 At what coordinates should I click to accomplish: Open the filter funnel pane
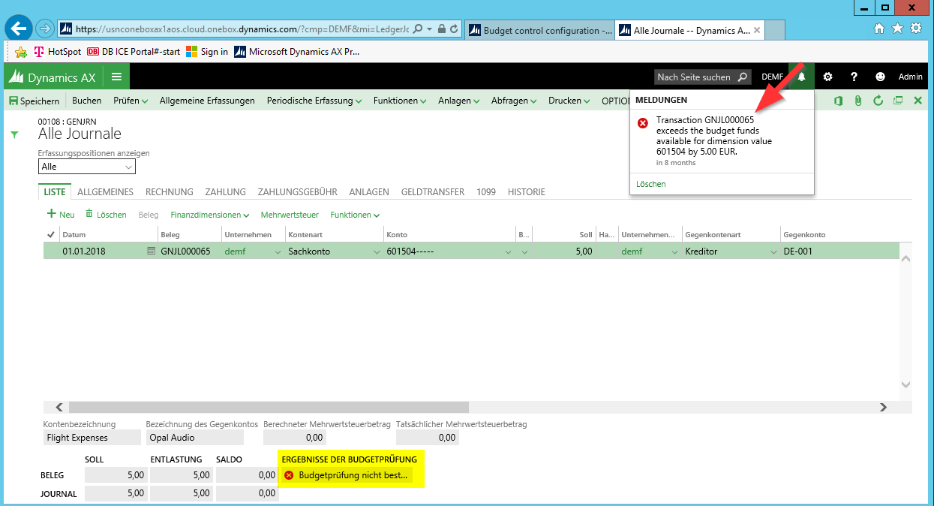point(14,134)
